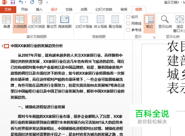Screen dimensions: 185x136
Task: Click slide 1 icon in outline
Action: tap(6, 46)
